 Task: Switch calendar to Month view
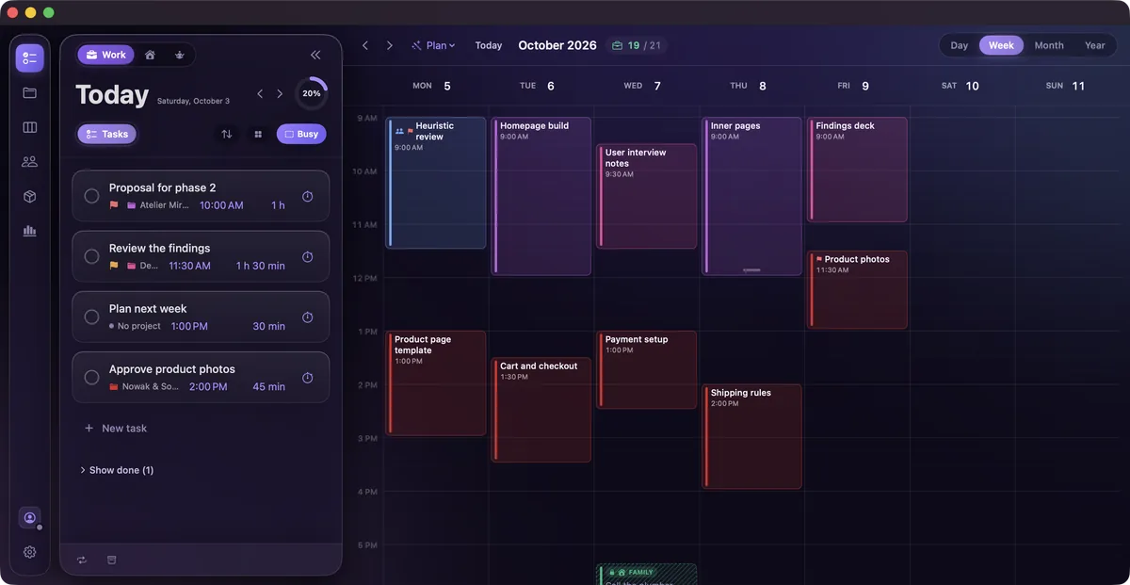click(x=1049, y=45)
